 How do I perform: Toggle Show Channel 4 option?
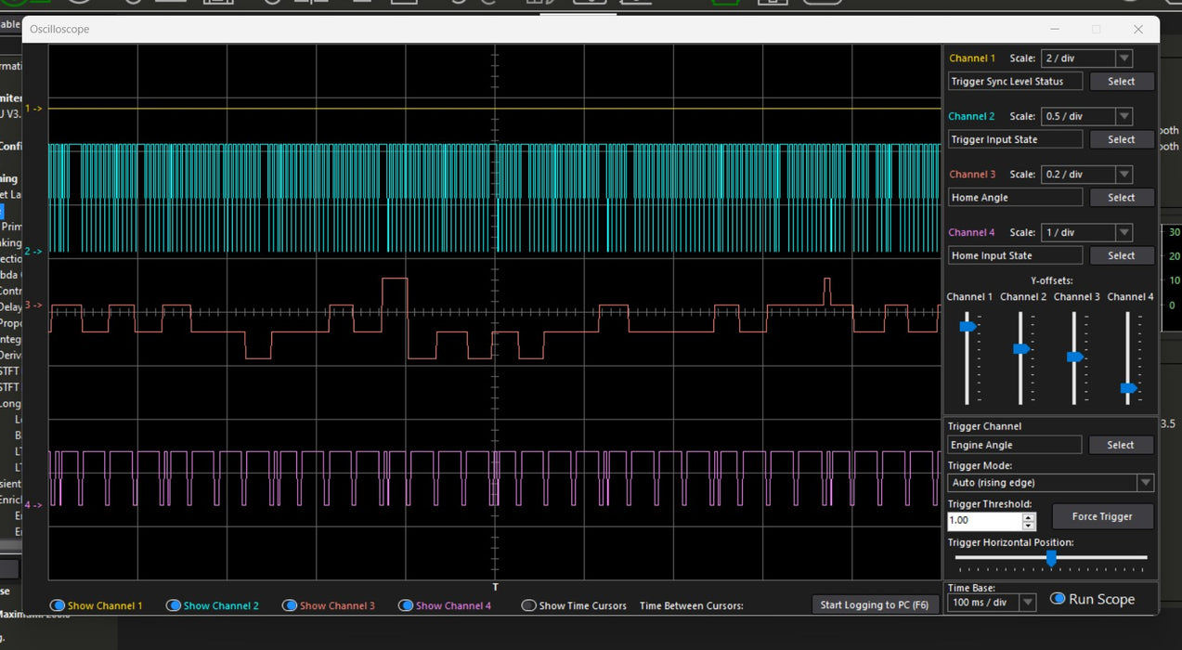[406, 605]
